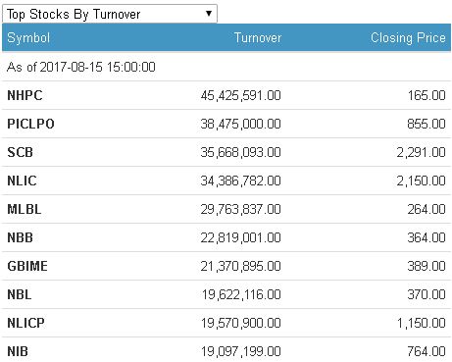Click the NLICP stock symbol
This screenshot has height=362, width=452.
[x=25, y=323]
